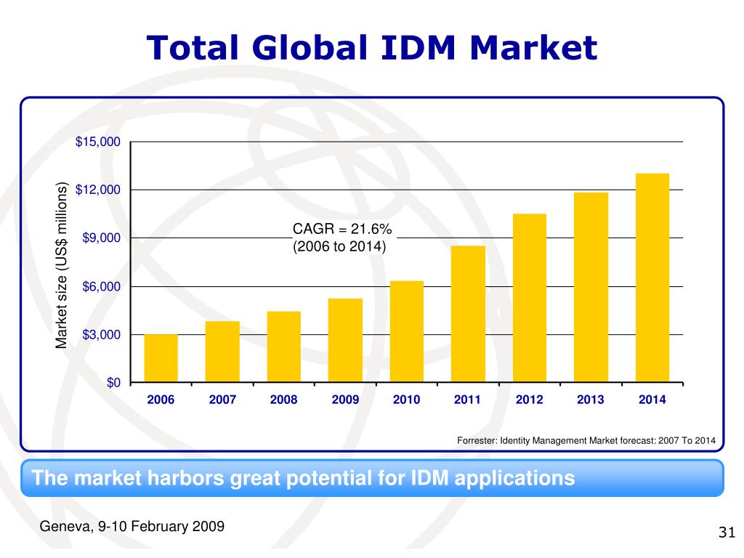744x558 pixels.
Task: Select the yellow bar for 2009
Action: (345, 340)
